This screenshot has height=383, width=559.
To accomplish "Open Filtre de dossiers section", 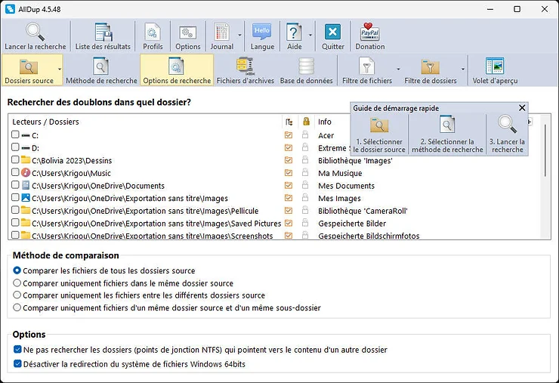I will pos(431,70).
